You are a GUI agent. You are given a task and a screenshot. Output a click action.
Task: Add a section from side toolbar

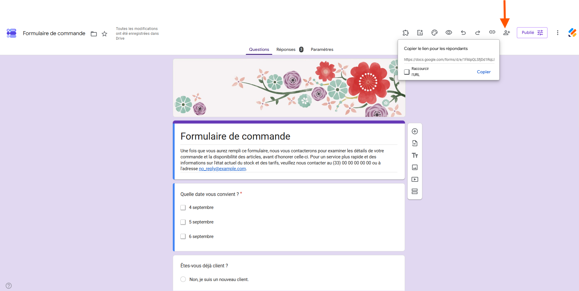(x=415, y=191)
